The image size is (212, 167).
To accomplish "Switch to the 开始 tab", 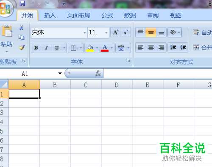I will (27, 15).
